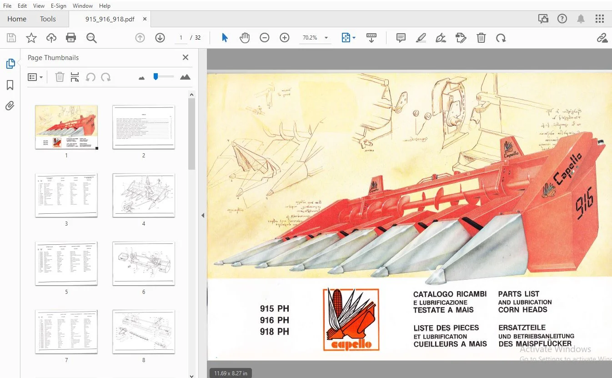Screen dimensions: 612x378
Task: Open the Window menu
Action: [83, 5]
